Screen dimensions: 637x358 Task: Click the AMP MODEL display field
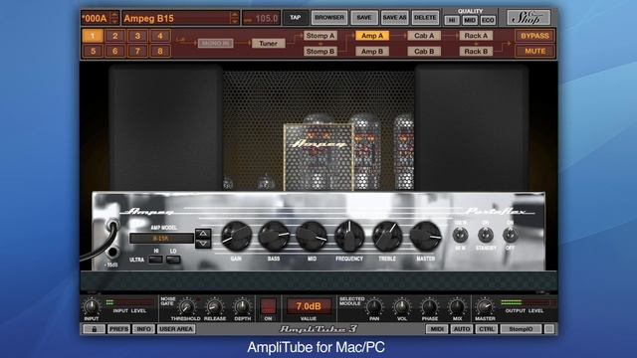pyautogui.click(x=161, y=239)
